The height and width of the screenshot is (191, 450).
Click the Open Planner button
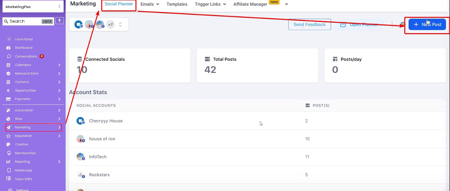(359, 24)
